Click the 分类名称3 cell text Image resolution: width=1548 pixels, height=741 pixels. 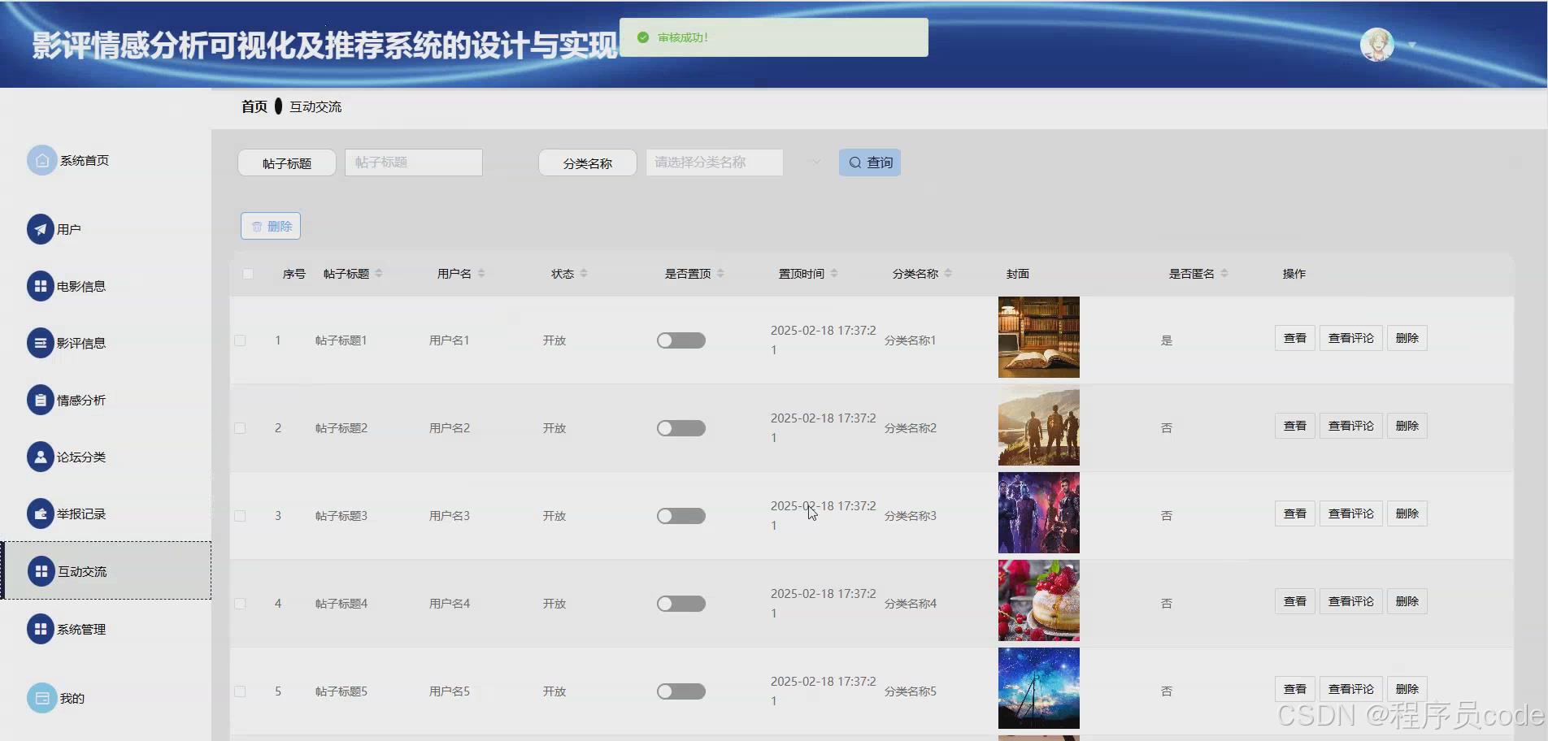[911, 516]
